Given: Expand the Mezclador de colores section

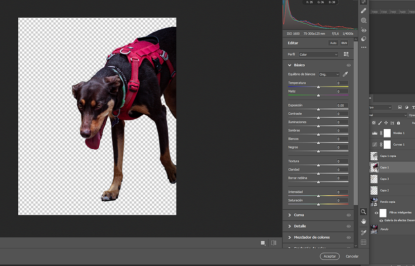Looking at the screenshot, I should [289, 237].
